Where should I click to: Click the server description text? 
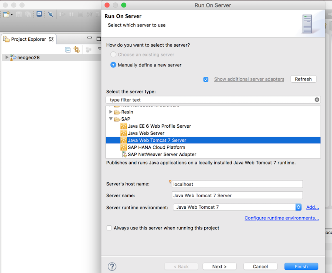(x=201, y=163)
